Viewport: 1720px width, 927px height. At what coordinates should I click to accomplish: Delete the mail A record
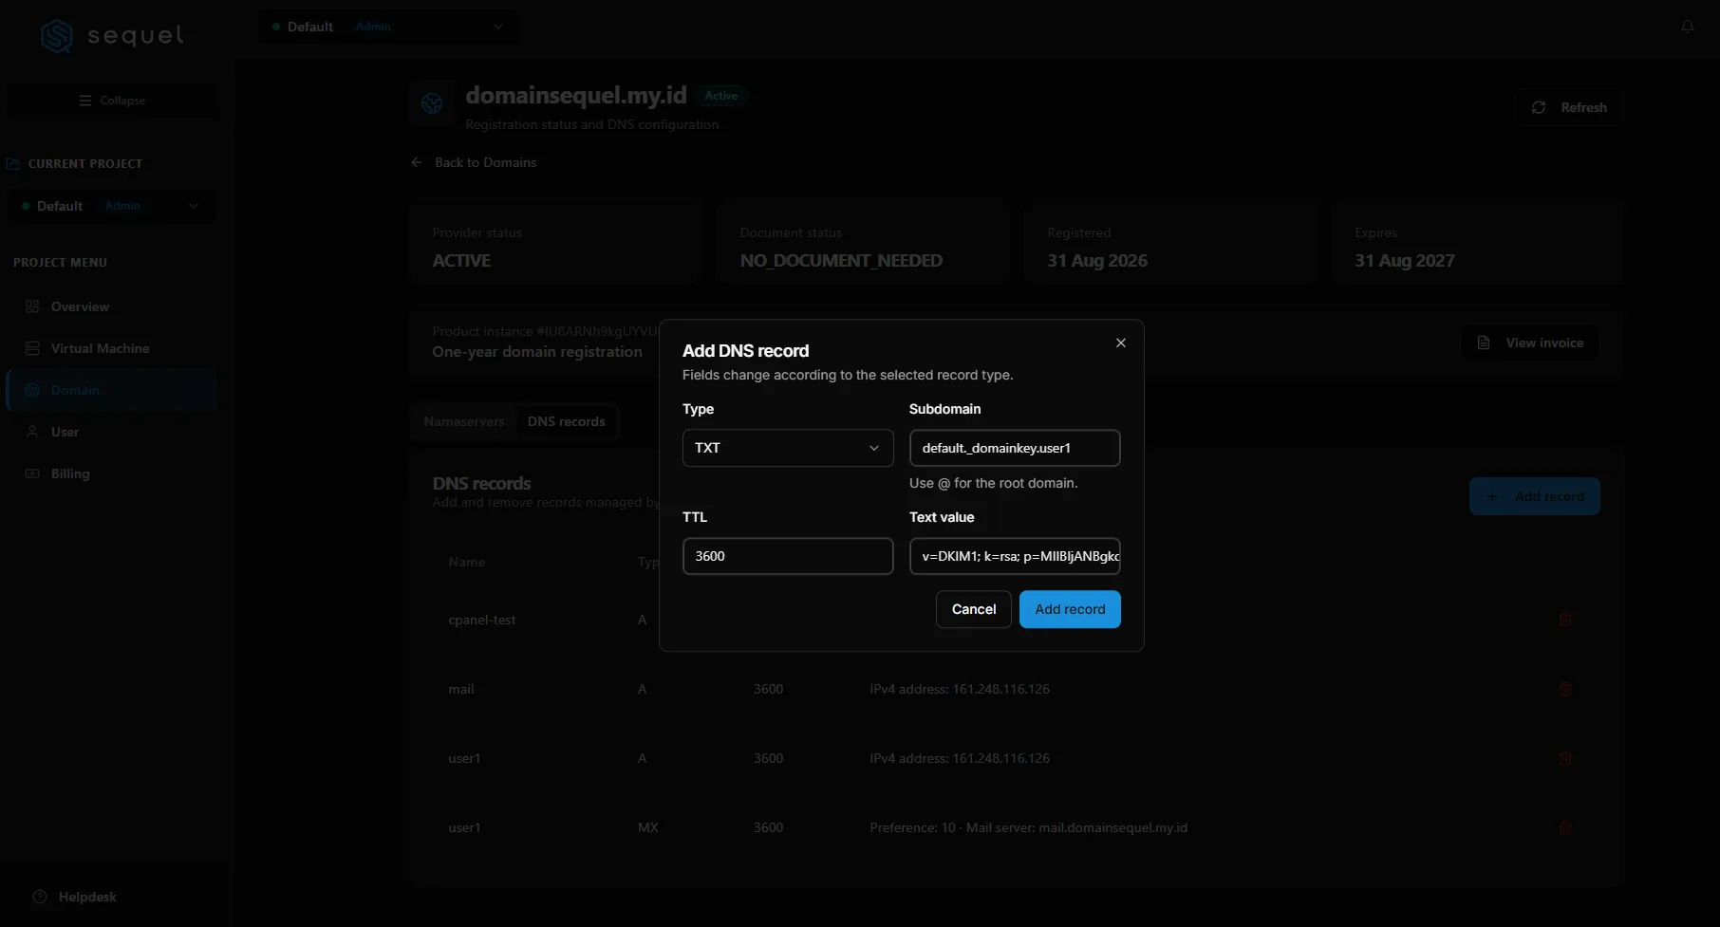point(1565,689)
